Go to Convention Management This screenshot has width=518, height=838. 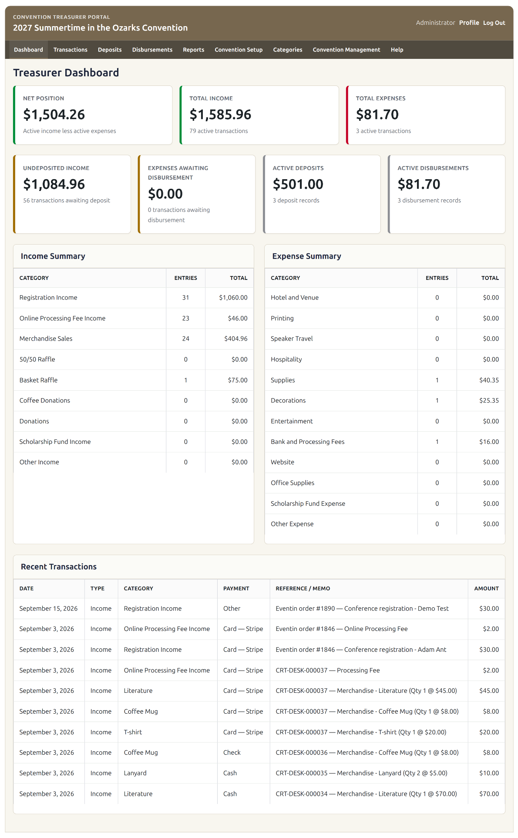346,50
